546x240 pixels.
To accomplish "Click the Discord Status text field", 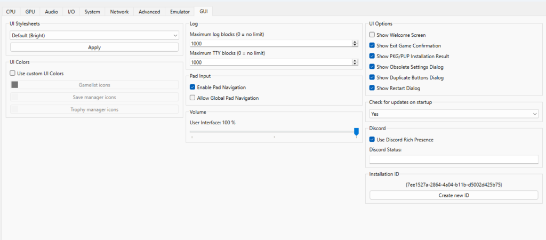I will point(454,159).
